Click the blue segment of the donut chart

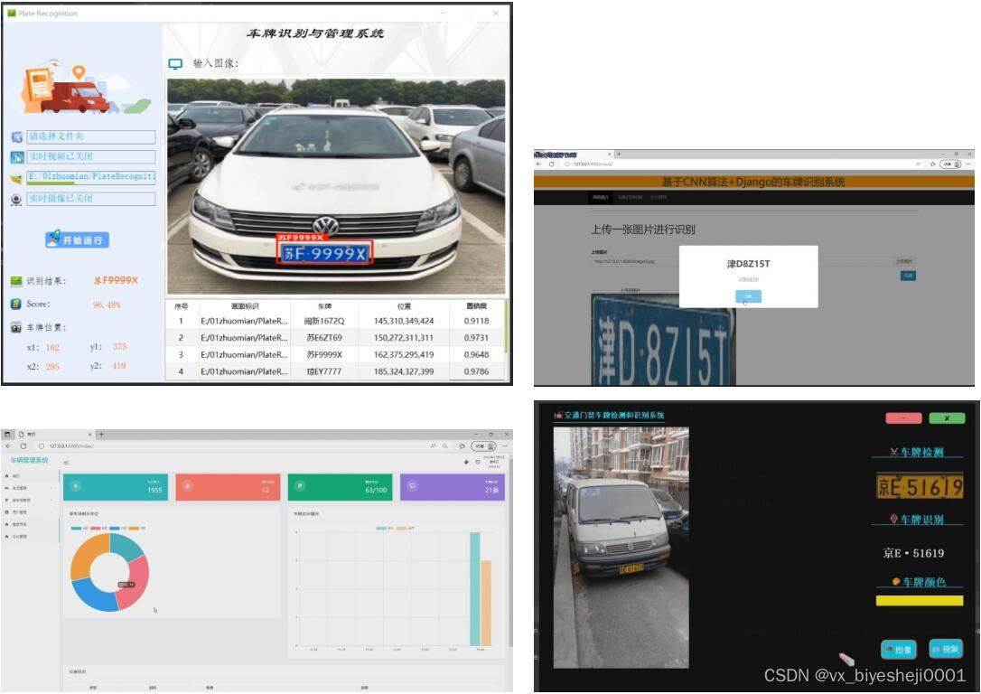[93, 596]
